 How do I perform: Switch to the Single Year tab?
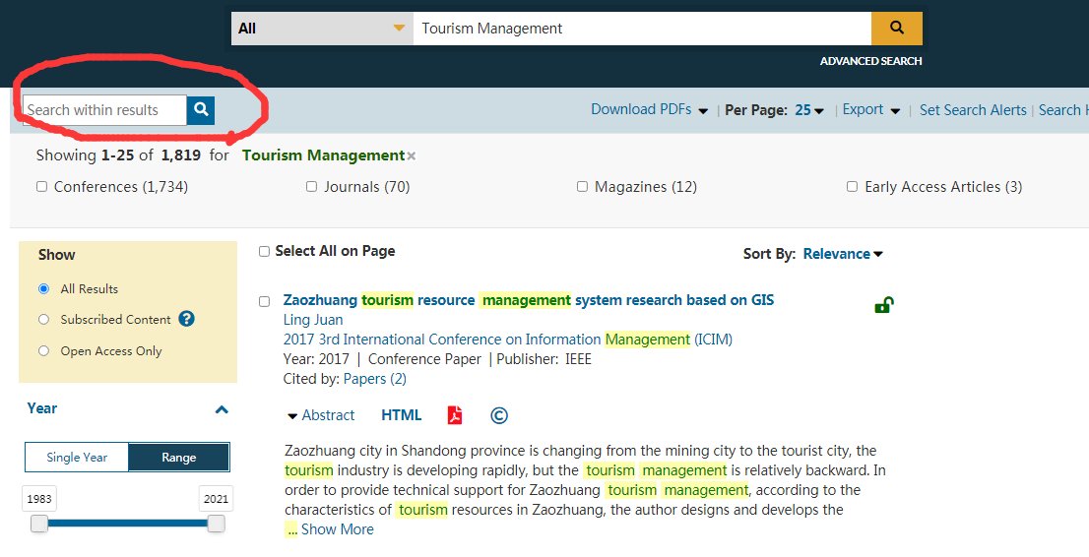(x=78, y=457)
